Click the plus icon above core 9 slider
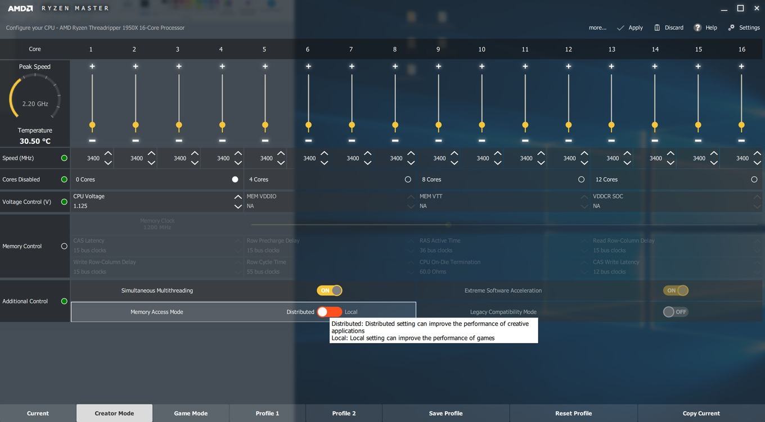This screenshot has height=422, width=765. [x=438, y=66]
